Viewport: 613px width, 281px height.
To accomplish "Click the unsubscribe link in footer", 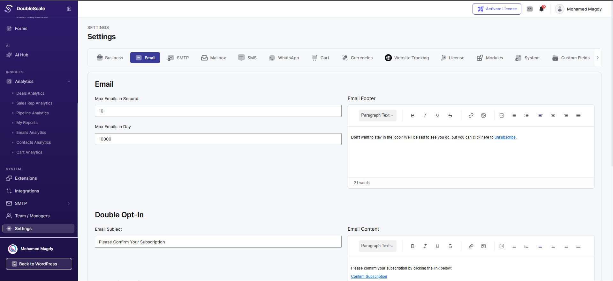I will pos(505,137).
